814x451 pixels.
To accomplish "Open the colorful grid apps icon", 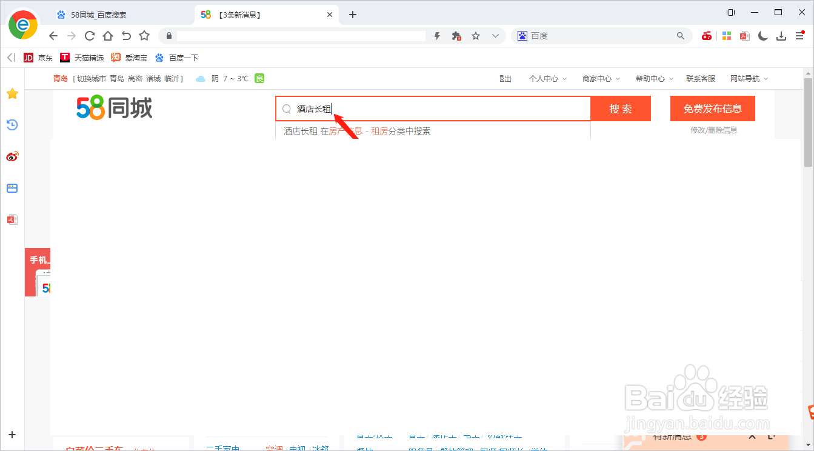I will tap(726, 36).
